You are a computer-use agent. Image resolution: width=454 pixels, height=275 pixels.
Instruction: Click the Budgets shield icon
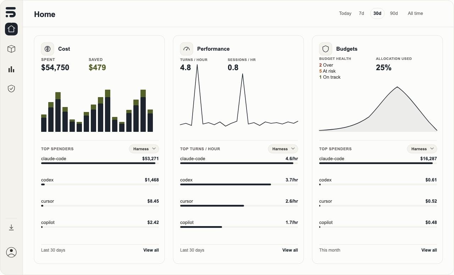click(326, 49)
